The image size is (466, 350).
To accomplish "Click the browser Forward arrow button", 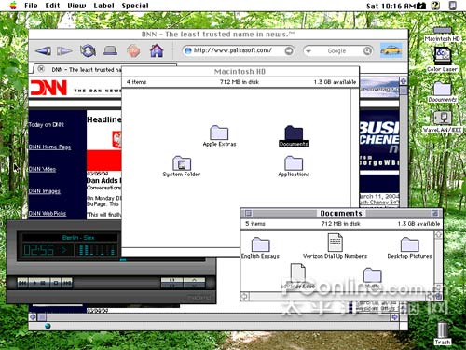I will pyautogui.click(x=64, y=50).
